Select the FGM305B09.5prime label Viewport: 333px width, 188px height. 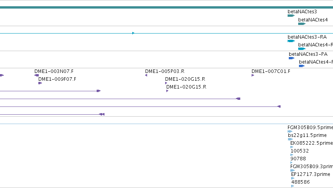pyautogui.click(x=310, y=128)
